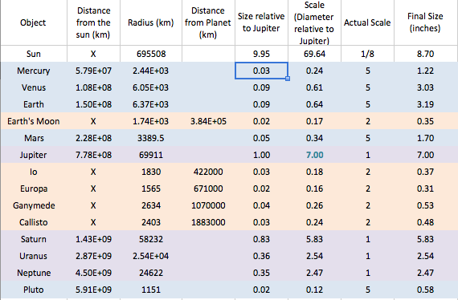Select Ganymede's planet distance 1070000
Viewport: 458px width, 300px height.
click(x=208, y=205)
